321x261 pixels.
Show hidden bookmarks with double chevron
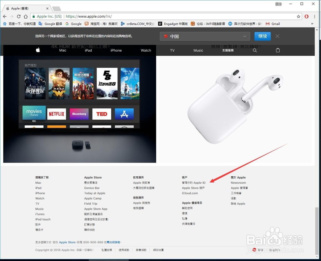(x=312, y=24)
